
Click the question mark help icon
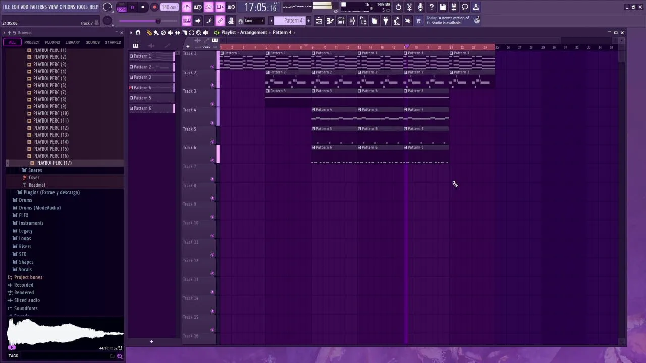point(432,7)
